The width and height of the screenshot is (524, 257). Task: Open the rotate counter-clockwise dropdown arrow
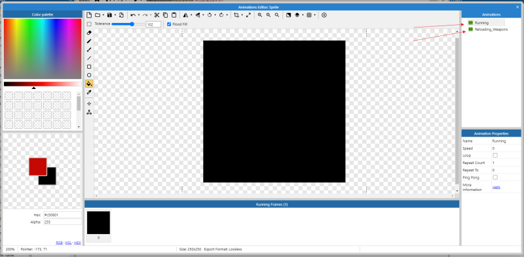click(215, 15)
